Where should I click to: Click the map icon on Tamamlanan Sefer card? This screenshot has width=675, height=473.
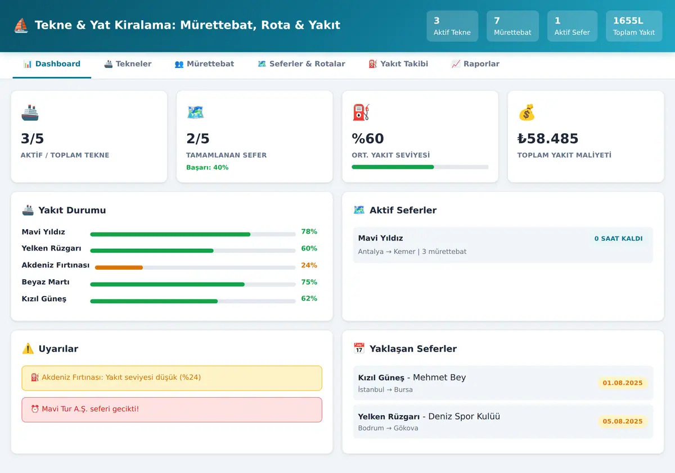(x=195, y=112)
